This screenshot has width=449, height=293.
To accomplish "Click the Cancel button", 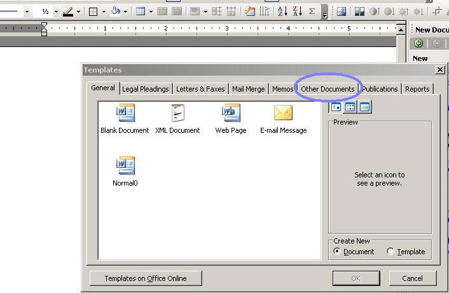I will tap(412, 278).
